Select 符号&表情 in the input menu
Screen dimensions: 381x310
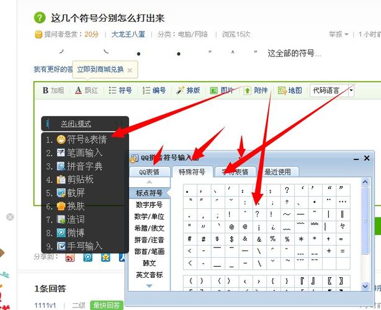[82, 139]
